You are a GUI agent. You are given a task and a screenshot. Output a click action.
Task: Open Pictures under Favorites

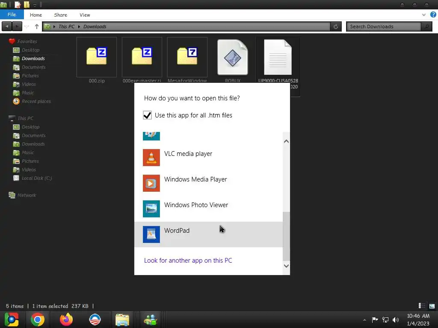[x=30, y=76]
